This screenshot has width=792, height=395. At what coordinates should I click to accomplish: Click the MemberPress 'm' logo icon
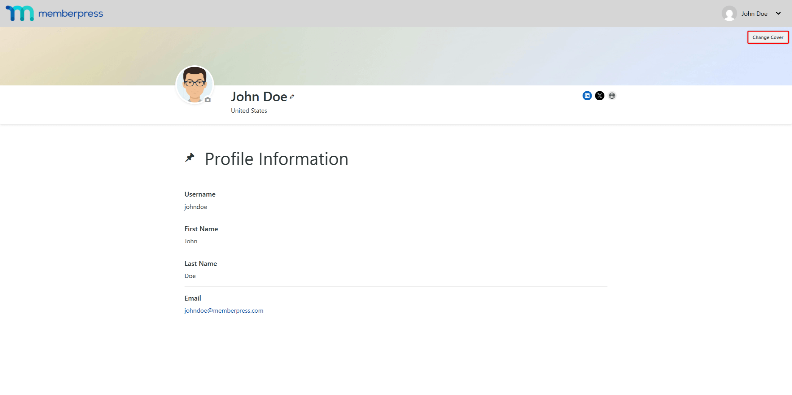[20, 13]
